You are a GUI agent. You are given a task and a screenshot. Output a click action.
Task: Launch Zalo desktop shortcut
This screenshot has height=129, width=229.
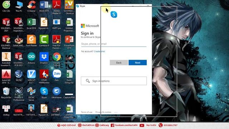tap(57, 73)
